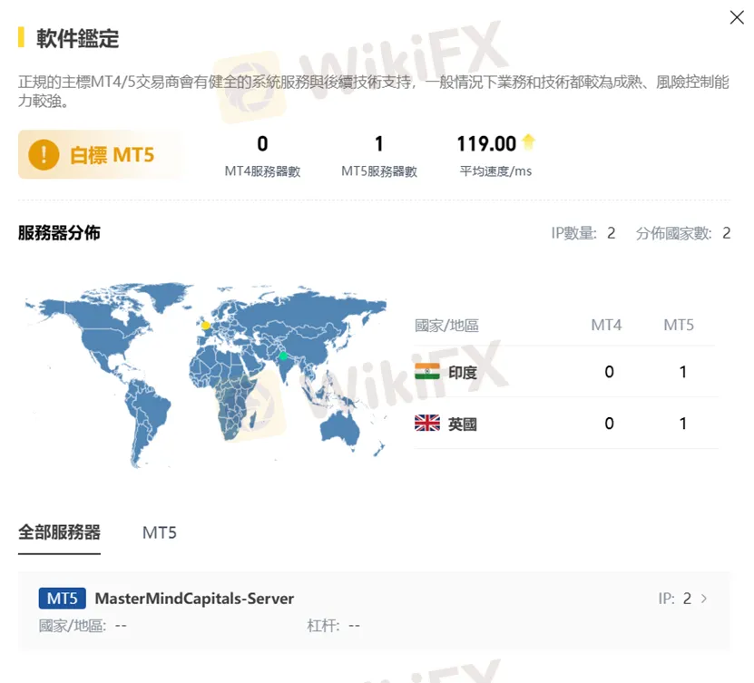
Task: Click the orange exclamation warning icon
Action: click(x=44, y=155)
